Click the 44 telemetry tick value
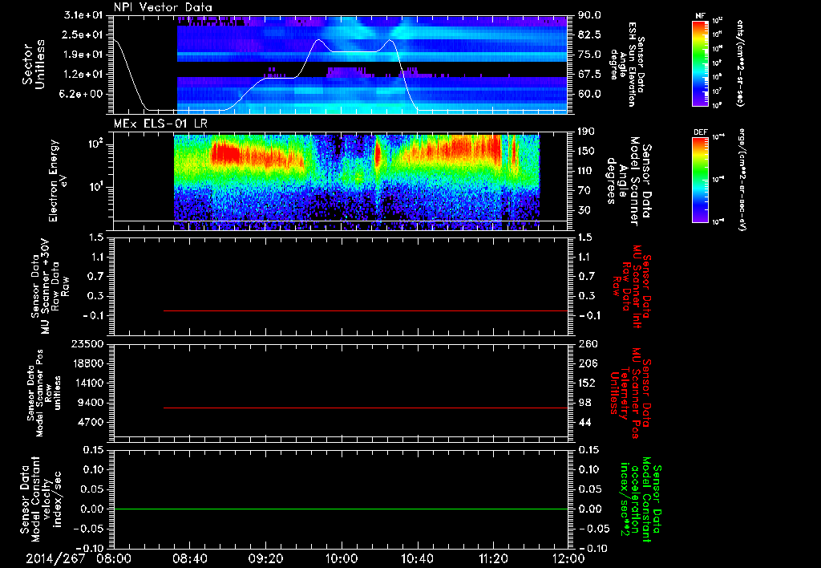Screen dimensions: 821x568 pyautogui.click(x=584, y=422)
